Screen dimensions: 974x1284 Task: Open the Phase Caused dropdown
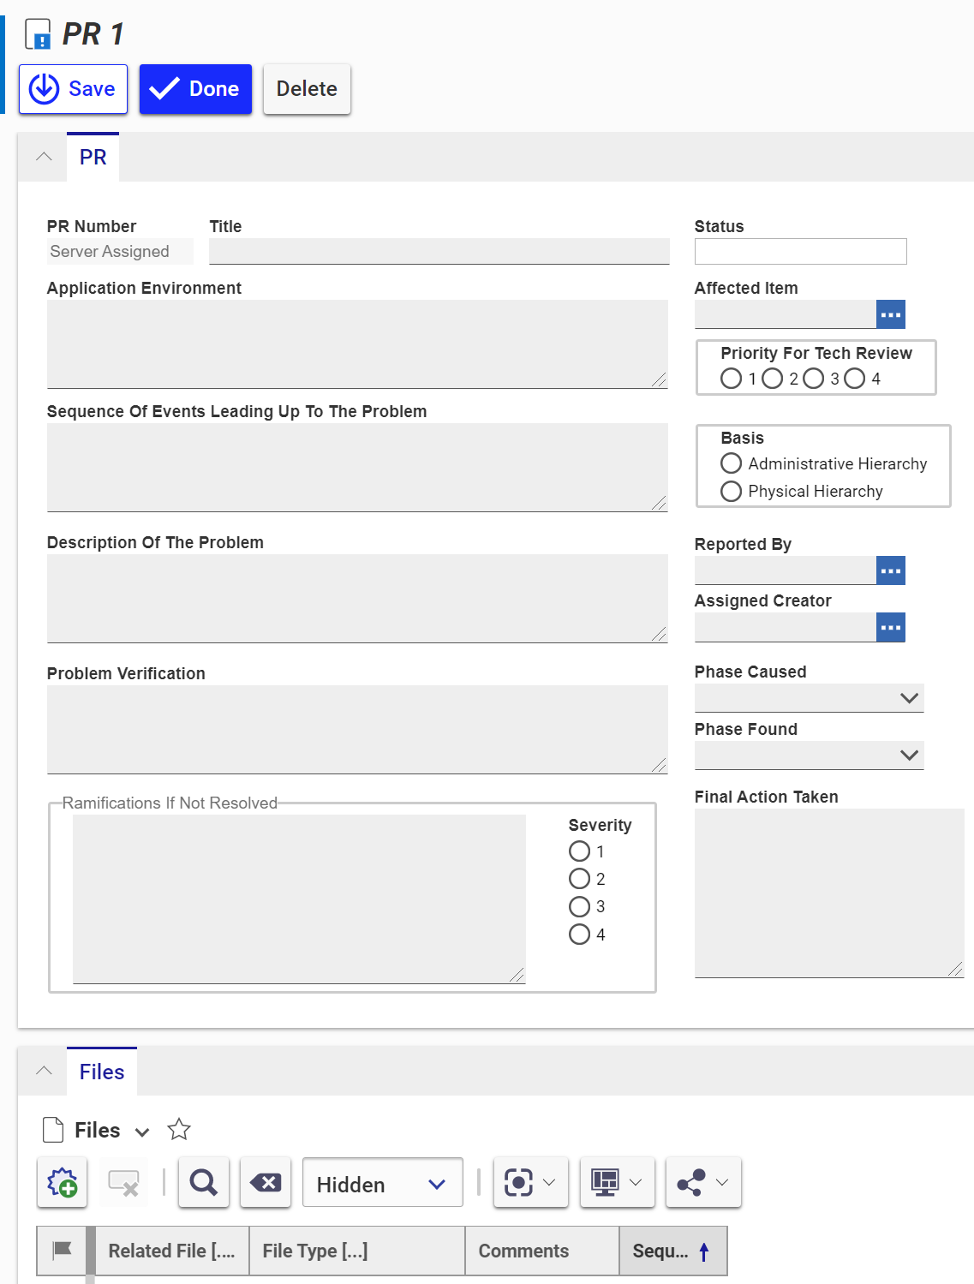(809, 698)
